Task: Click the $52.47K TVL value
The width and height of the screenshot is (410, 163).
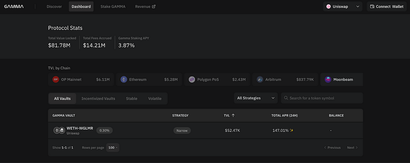Action: (232, 130)
